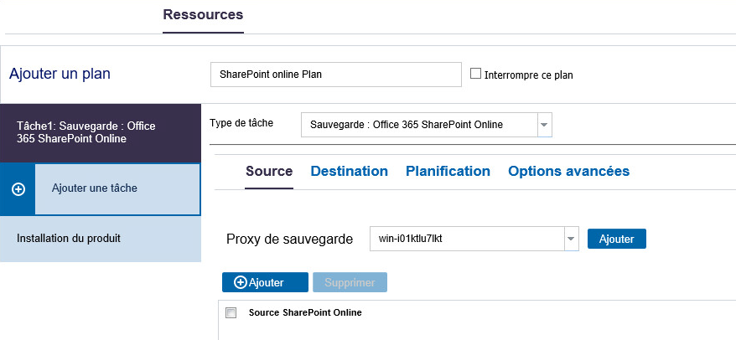
Task: Click the plan name input field
Action: [336, 75]
